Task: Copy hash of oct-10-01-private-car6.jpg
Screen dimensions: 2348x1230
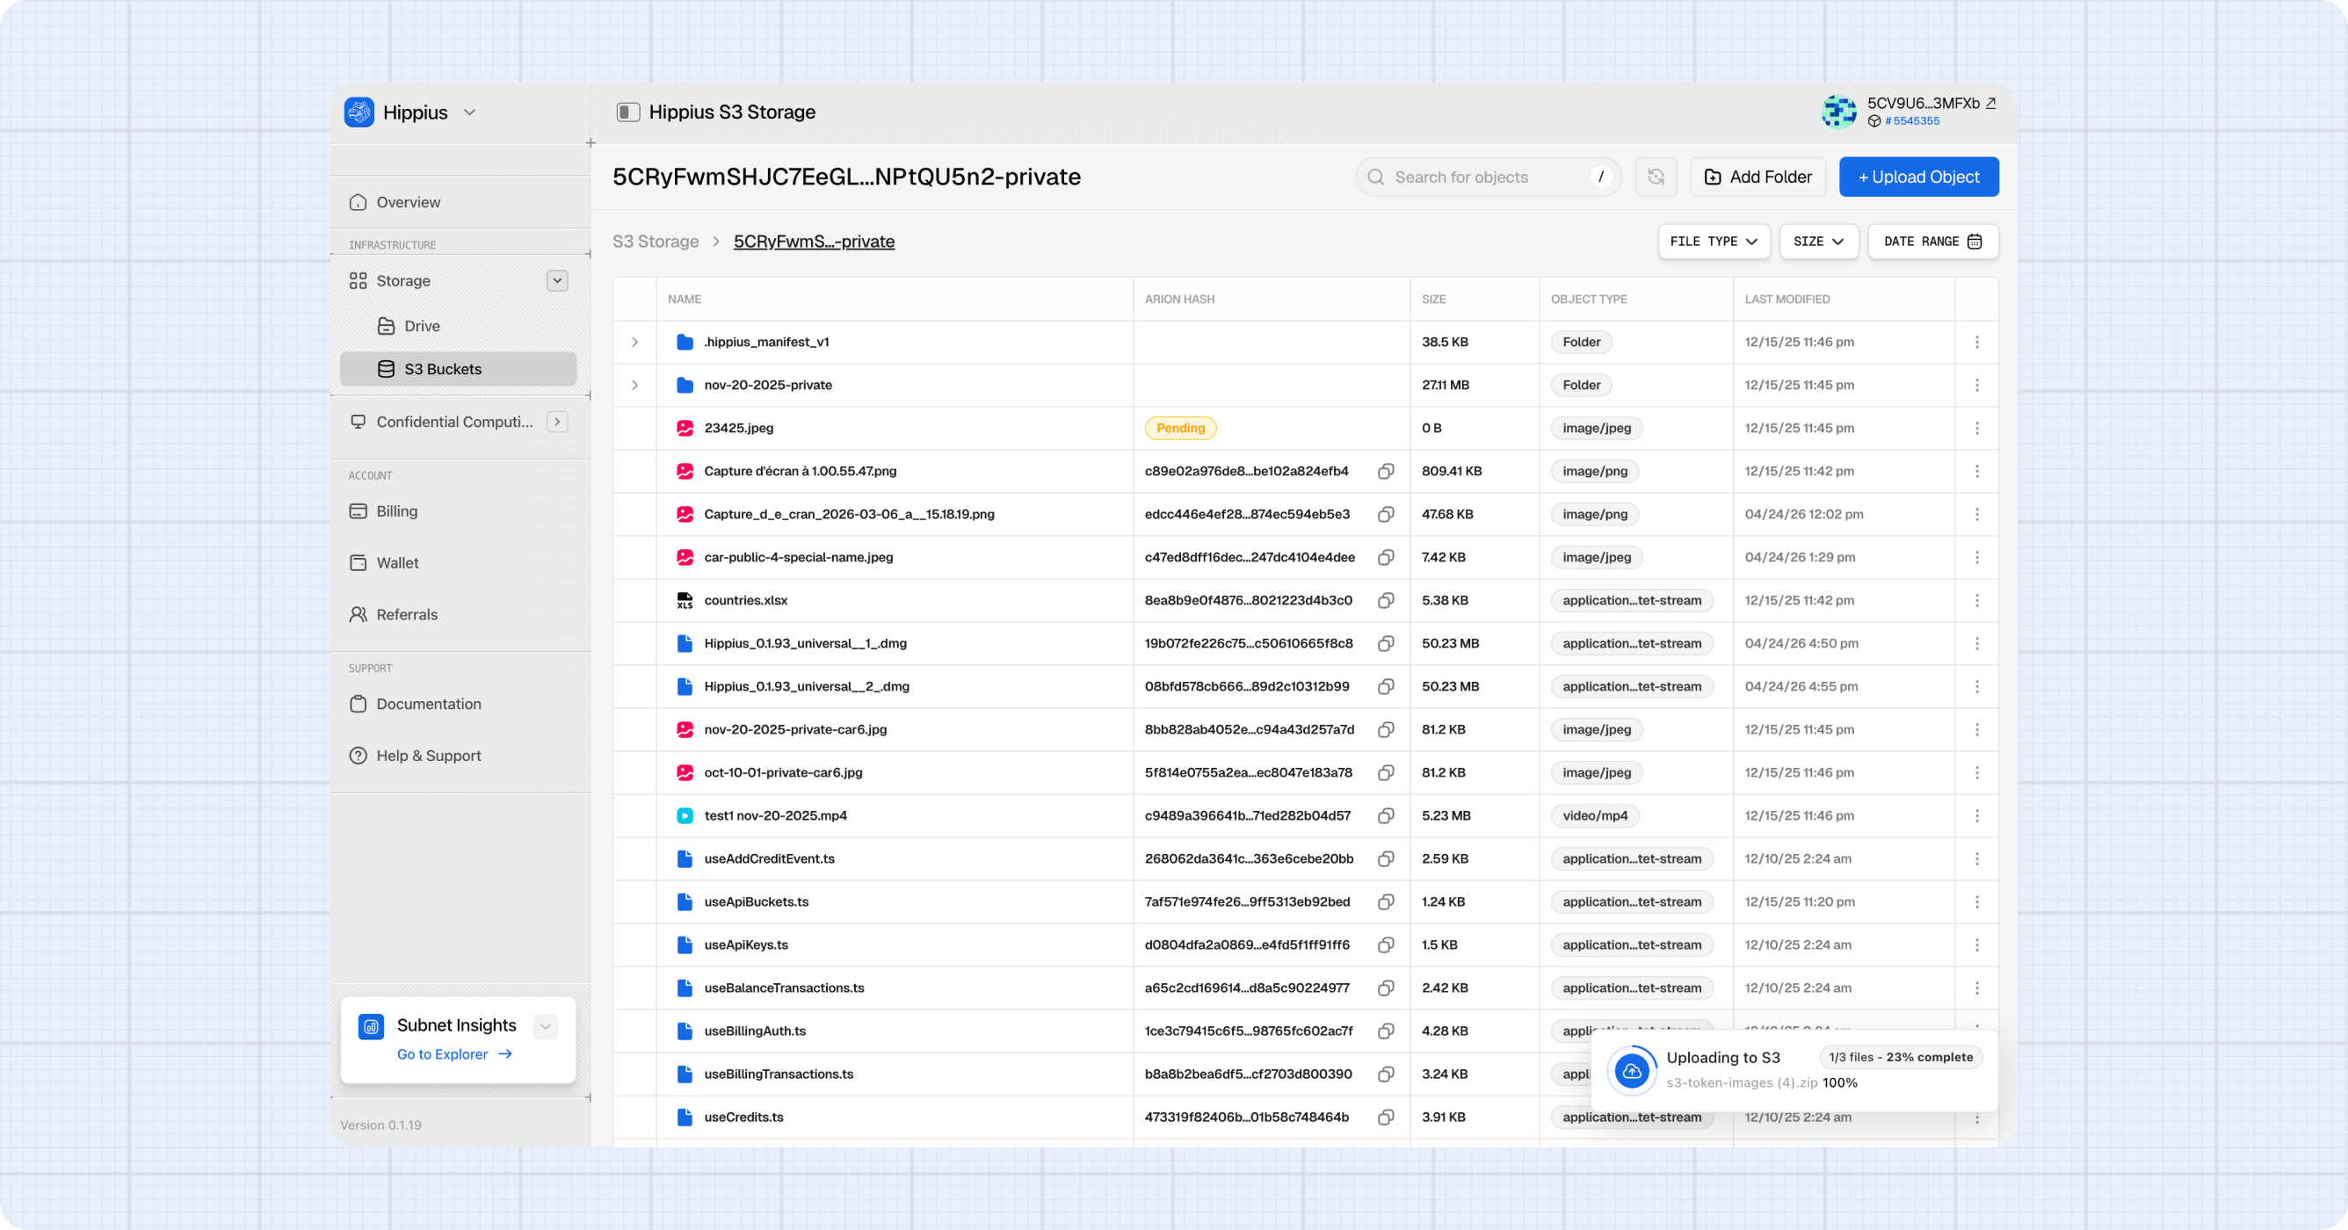Action: pos(1386,772)
